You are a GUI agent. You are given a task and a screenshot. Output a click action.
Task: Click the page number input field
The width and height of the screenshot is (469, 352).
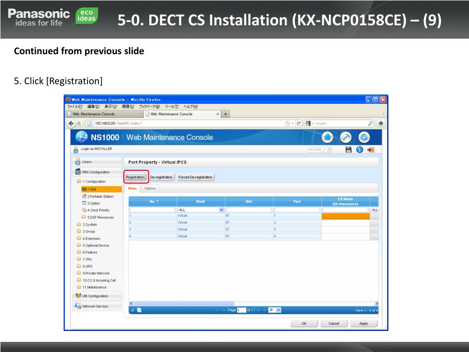click(x=241, y=310)
